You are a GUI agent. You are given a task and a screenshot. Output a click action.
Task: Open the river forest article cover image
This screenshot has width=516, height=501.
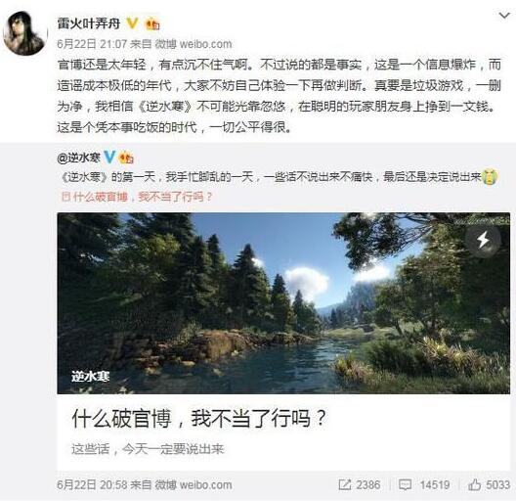coord(283,303)
